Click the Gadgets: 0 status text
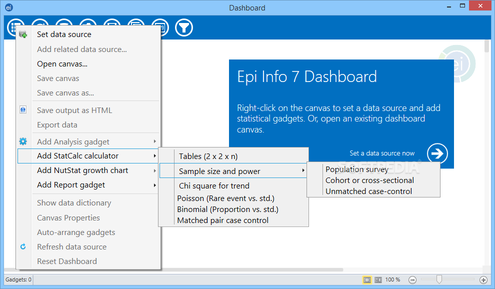 point(18,279)
